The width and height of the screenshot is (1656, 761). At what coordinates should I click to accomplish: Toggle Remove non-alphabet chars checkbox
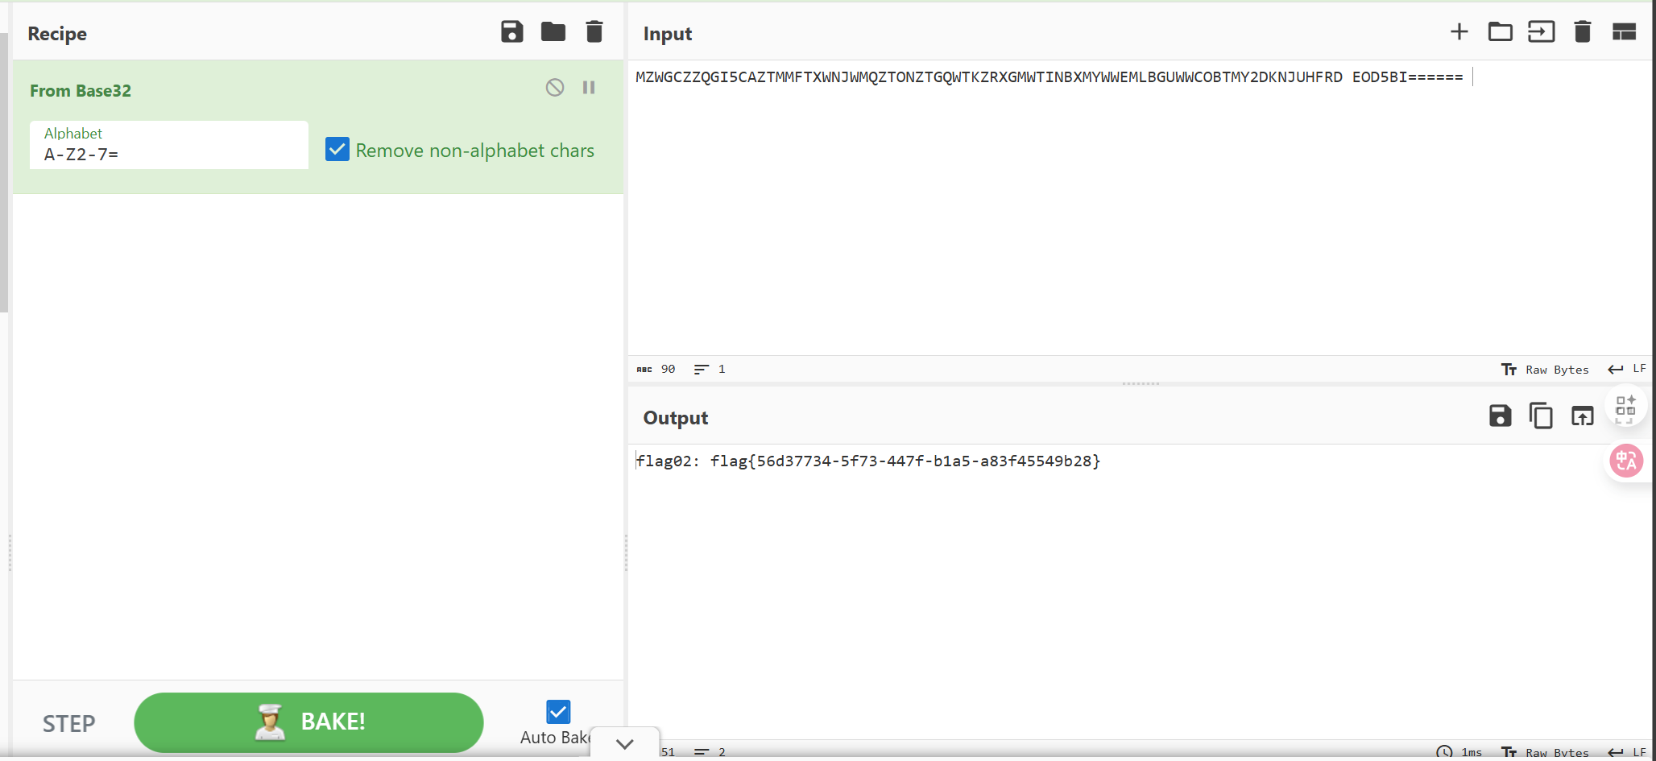[x=337, y=150]
